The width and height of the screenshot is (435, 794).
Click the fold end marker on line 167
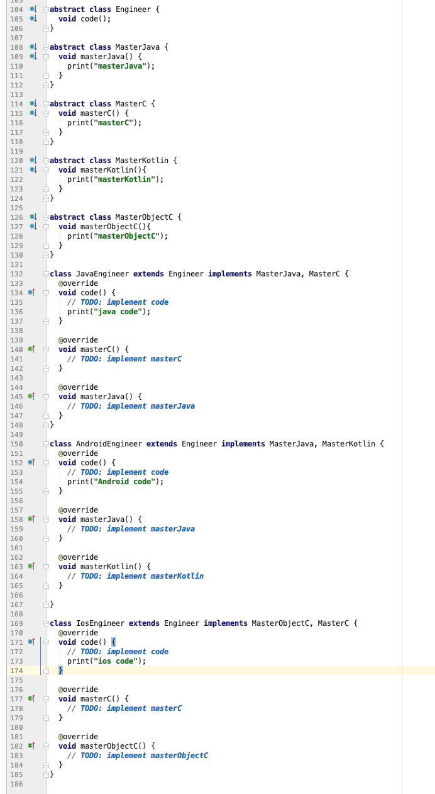(46, 604)
